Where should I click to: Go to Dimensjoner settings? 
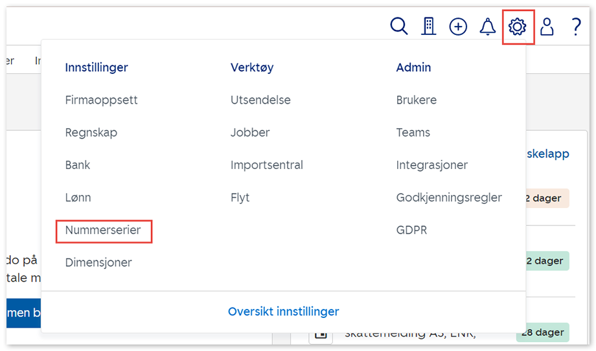click(98, 262)
